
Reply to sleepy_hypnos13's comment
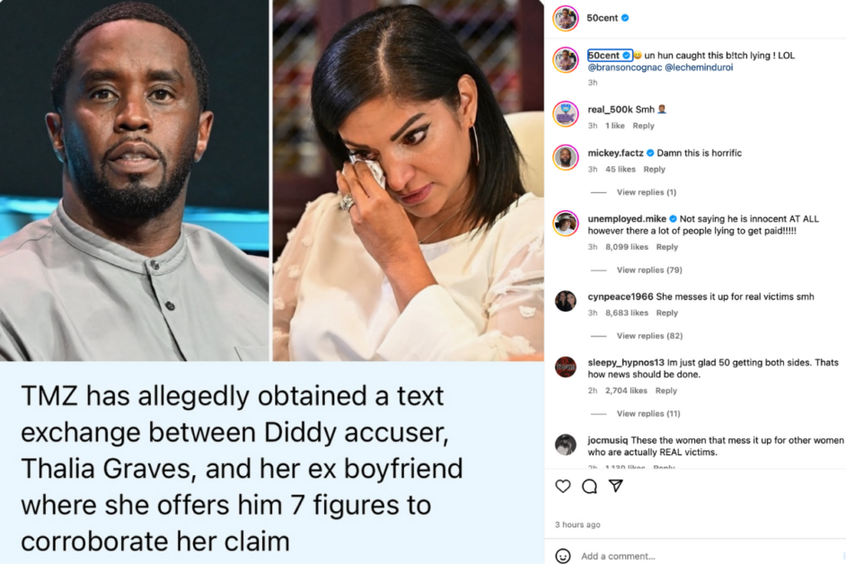[x=665, y=391]
